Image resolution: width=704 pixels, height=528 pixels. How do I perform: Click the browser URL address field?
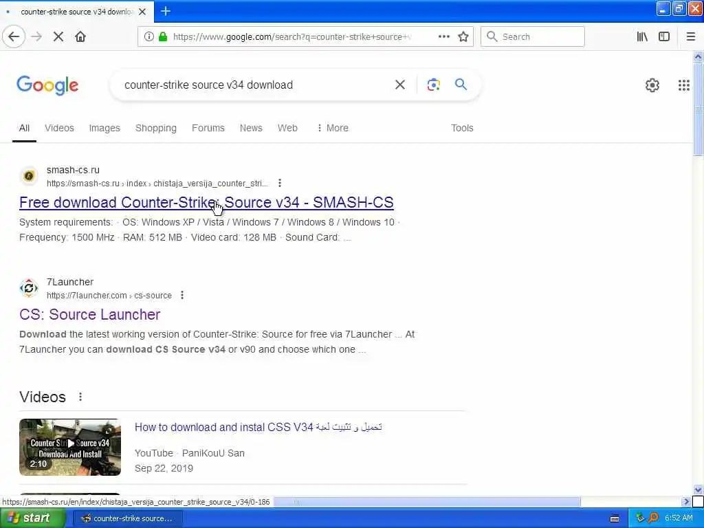point(291,37)
